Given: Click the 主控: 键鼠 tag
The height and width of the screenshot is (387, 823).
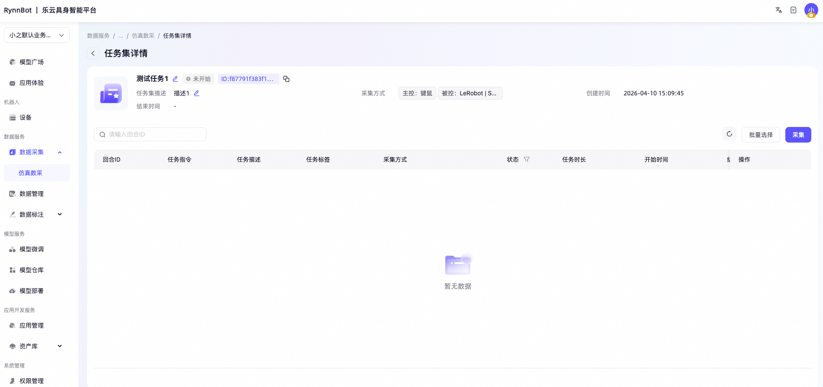Looking at the screenshot, I should click(417, 93).
